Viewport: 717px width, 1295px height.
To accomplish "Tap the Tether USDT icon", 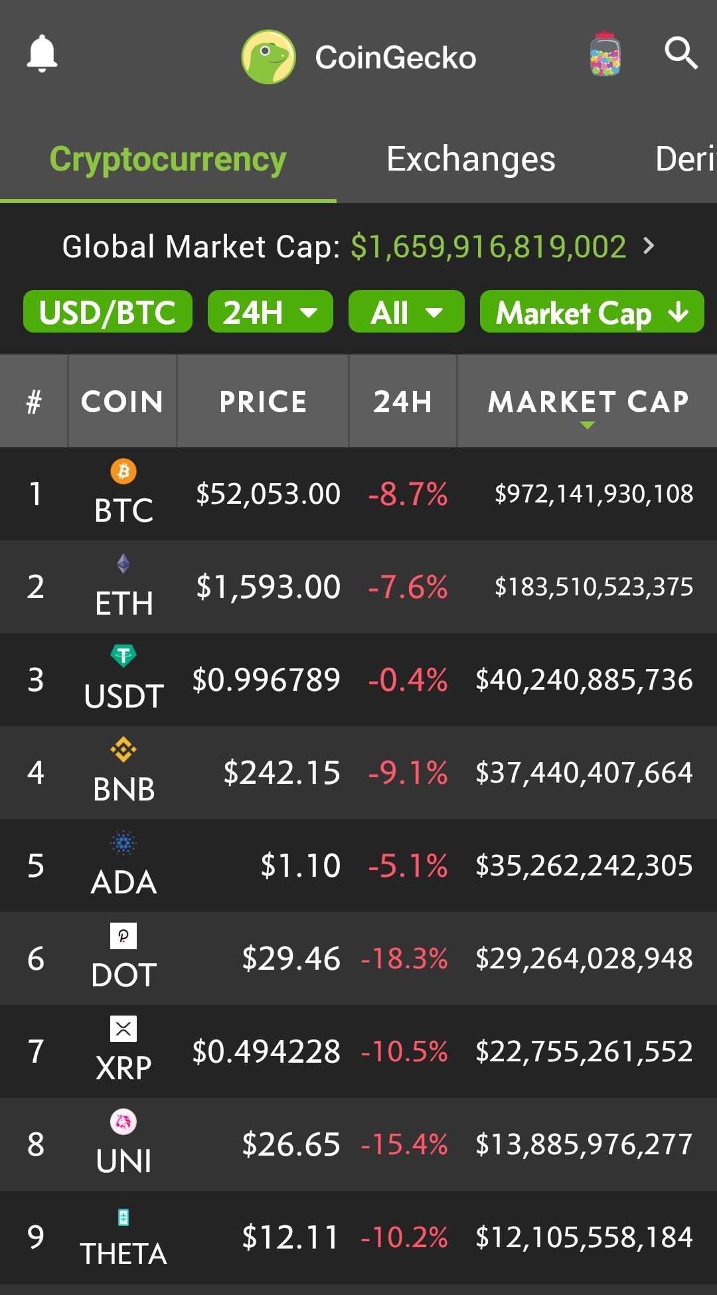I will (123, 656).
